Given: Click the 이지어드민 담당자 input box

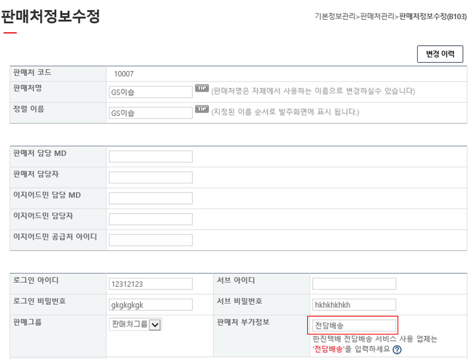Looking at the screenshot, I should (x=151, y=219).
